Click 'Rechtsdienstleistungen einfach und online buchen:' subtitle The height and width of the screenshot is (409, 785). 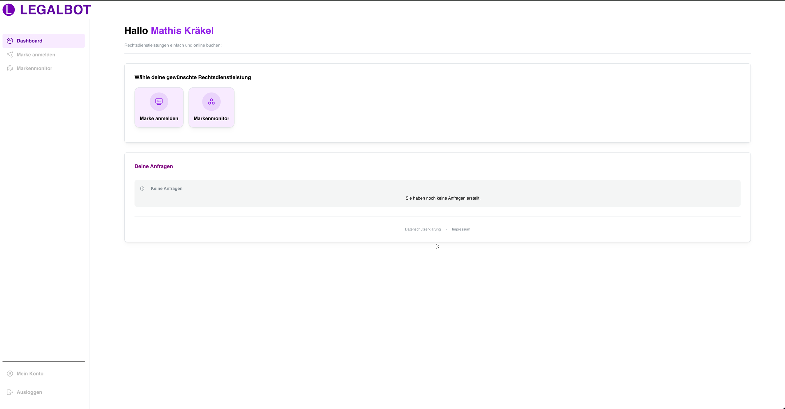coord(173,45)
